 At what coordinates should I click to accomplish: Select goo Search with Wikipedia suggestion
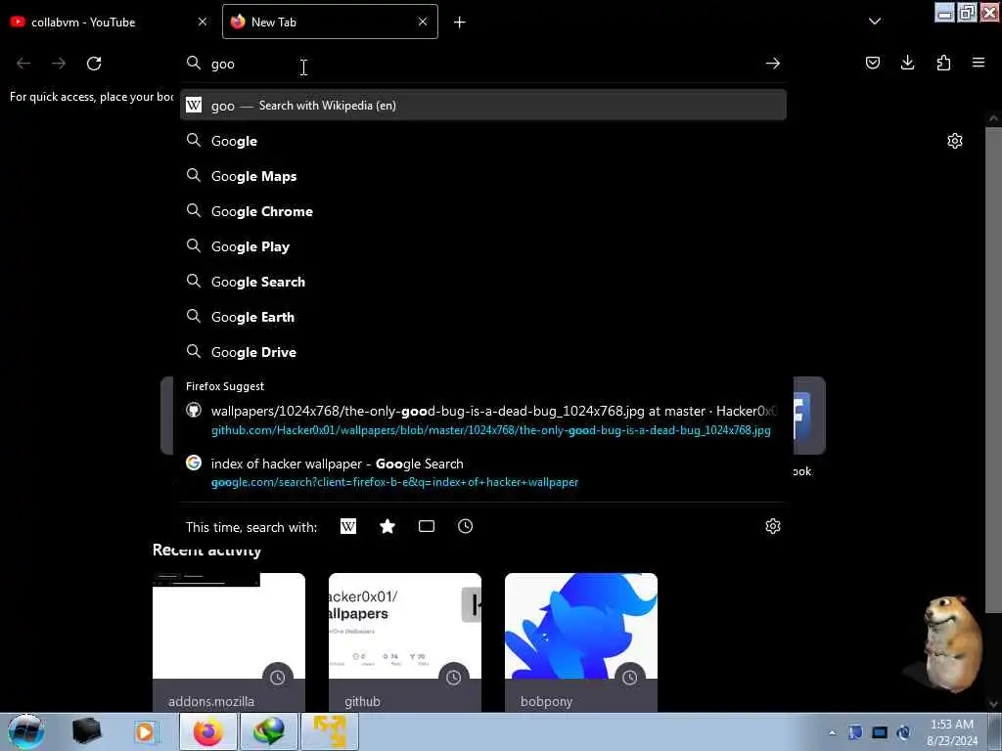click(483, 106)
